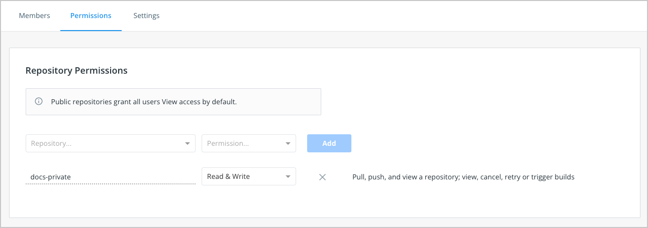Click the public repositories View access notice
The height and width of the screenshot is (228, 648).
pyautogui.click(x=144, y=102)
